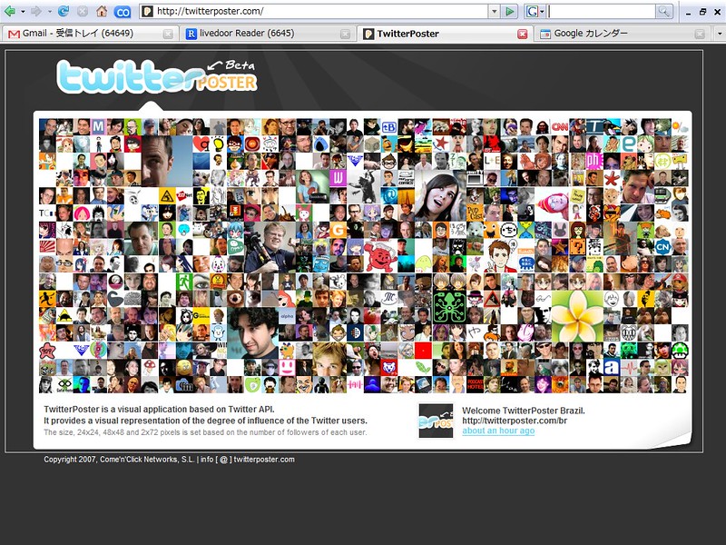Click the pink smiling square face avatar
This screenshot has height=545, width=726.
coord(287,368)
